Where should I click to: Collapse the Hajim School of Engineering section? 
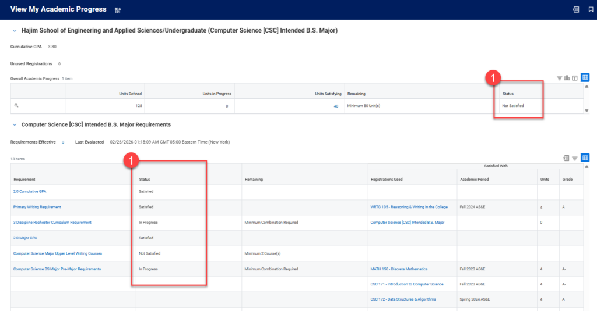click(15, 31)
